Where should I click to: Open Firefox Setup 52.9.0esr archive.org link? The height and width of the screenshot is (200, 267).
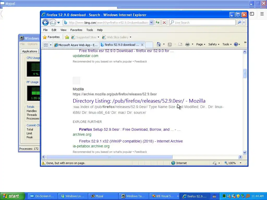(130, 129)
